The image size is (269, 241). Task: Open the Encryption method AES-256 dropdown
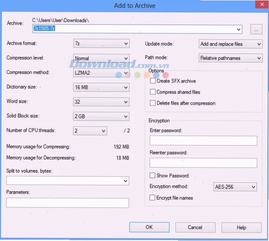point(235,187)
